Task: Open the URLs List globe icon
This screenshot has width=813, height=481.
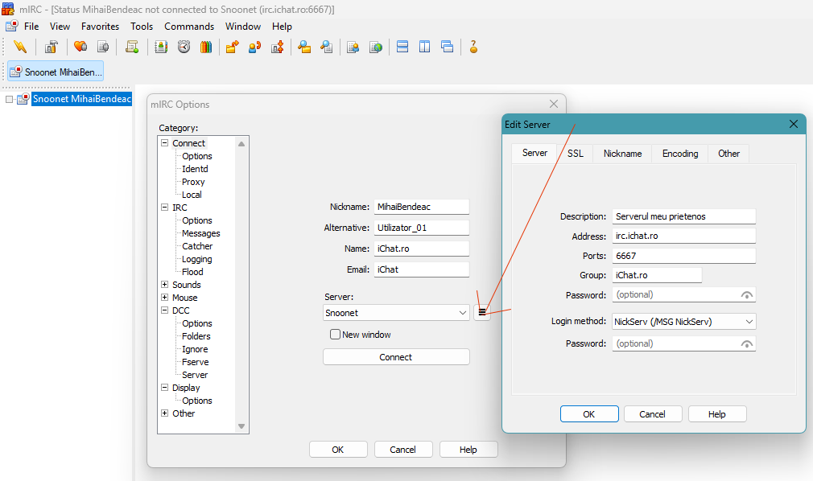Action: pyautogui.click(x=375, y=47)
